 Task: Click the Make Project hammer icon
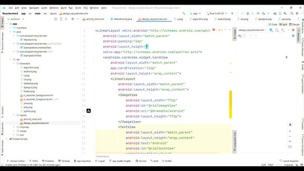click(184, 13)
